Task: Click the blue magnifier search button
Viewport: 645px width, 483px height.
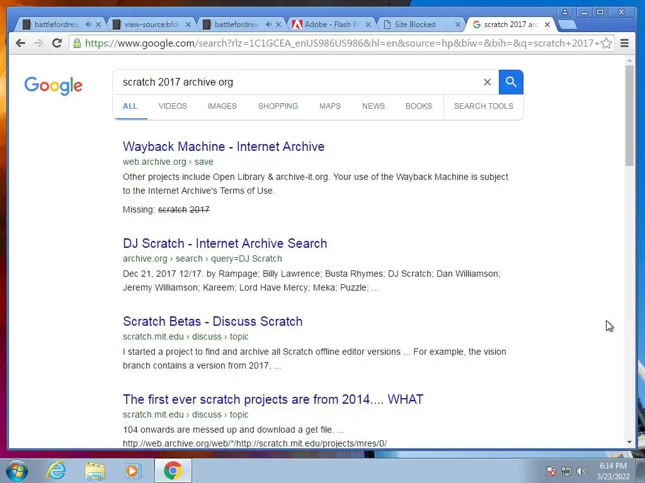Action: (511, 82)
